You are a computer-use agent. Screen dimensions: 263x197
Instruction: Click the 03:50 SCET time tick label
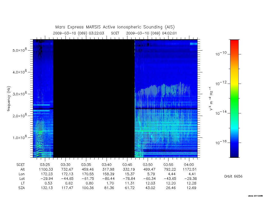[x=148, y=165]
